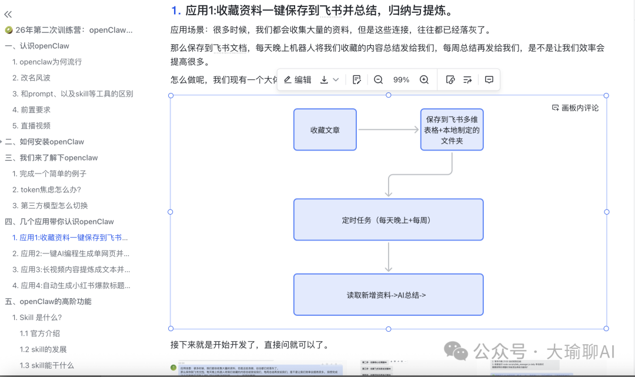Image resolution: width=635 pixels, height=377 pixels.
Task: Click the comment bubble icon in board toolbar
Action: pyautogui.click(x=489, y=80)
